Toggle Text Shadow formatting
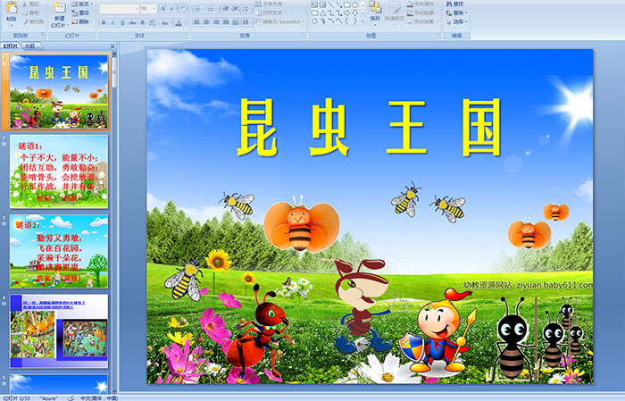 click(x=142, y=22)
